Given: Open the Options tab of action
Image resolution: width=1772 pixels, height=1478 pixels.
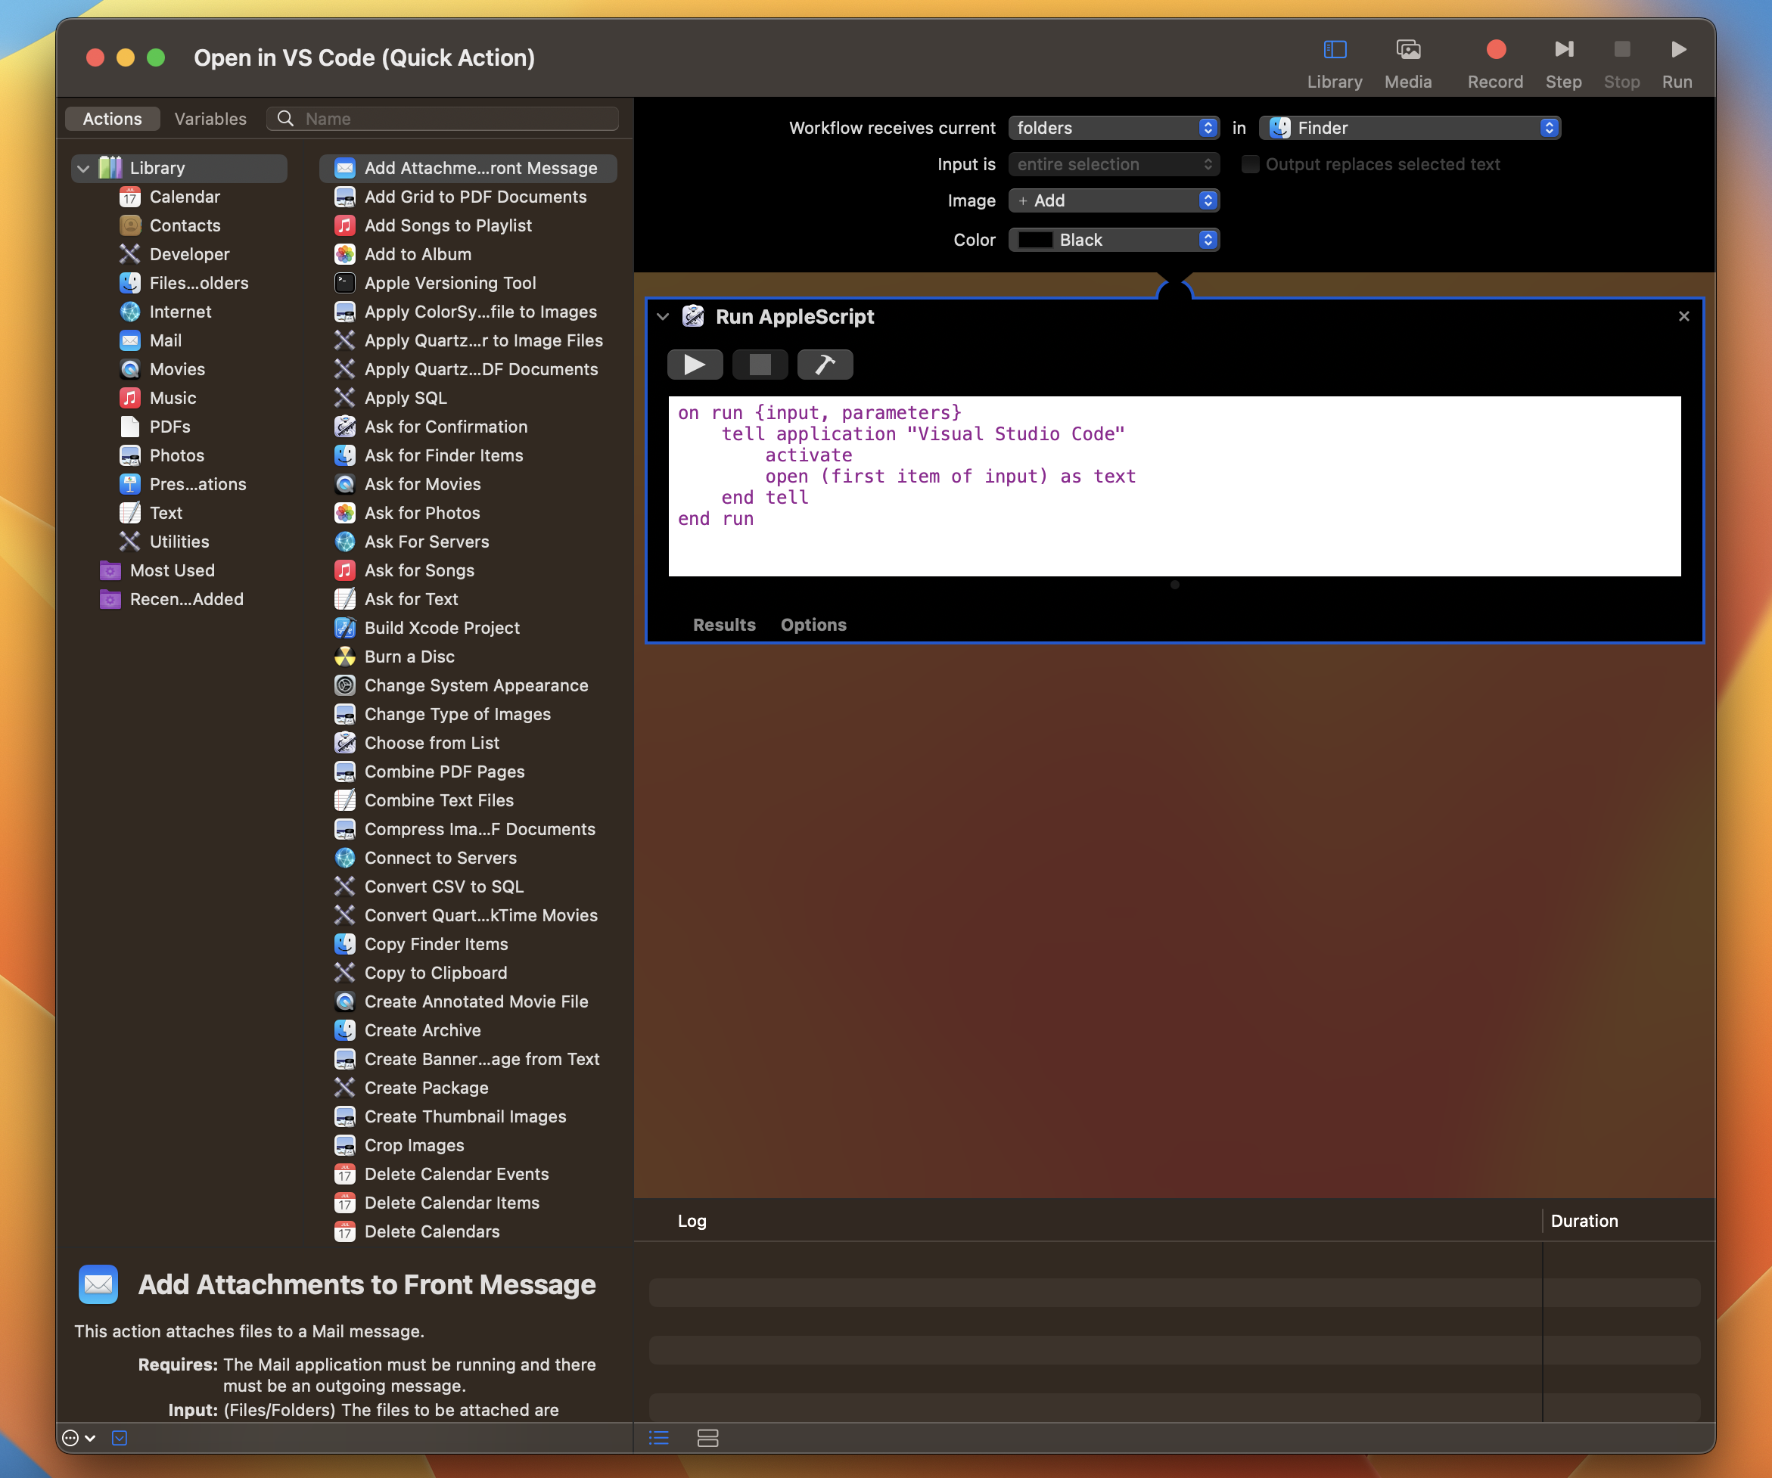Looking at the screenshot, I should pos(813,625).
